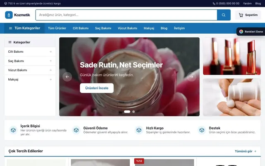Click the blue search magnifier button

tap(224, 15)
